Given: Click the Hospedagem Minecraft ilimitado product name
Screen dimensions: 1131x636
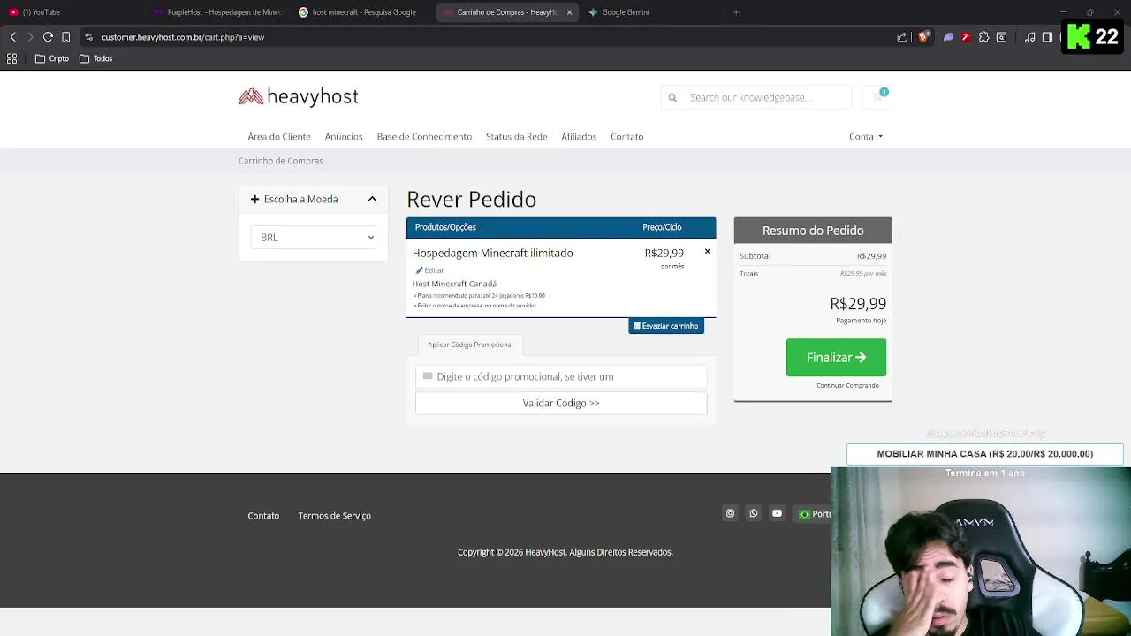Looking at the screenshot, I should tap(492, 253).
